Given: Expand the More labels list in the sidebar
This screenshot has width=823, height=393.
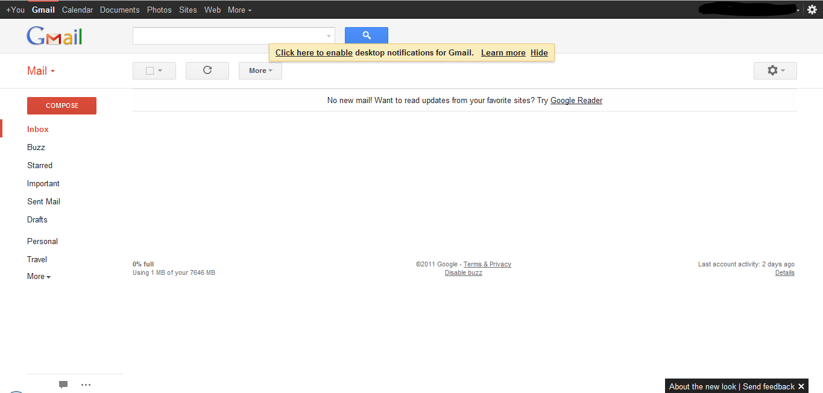Looking at the screenshot, I should (39, 277).
